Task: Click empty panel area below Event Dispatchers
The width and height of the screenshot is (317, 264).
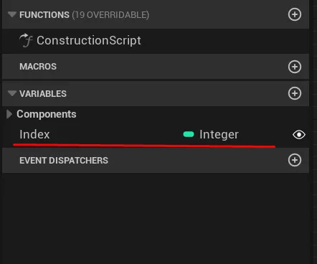Action: click(x=156, y=217)
